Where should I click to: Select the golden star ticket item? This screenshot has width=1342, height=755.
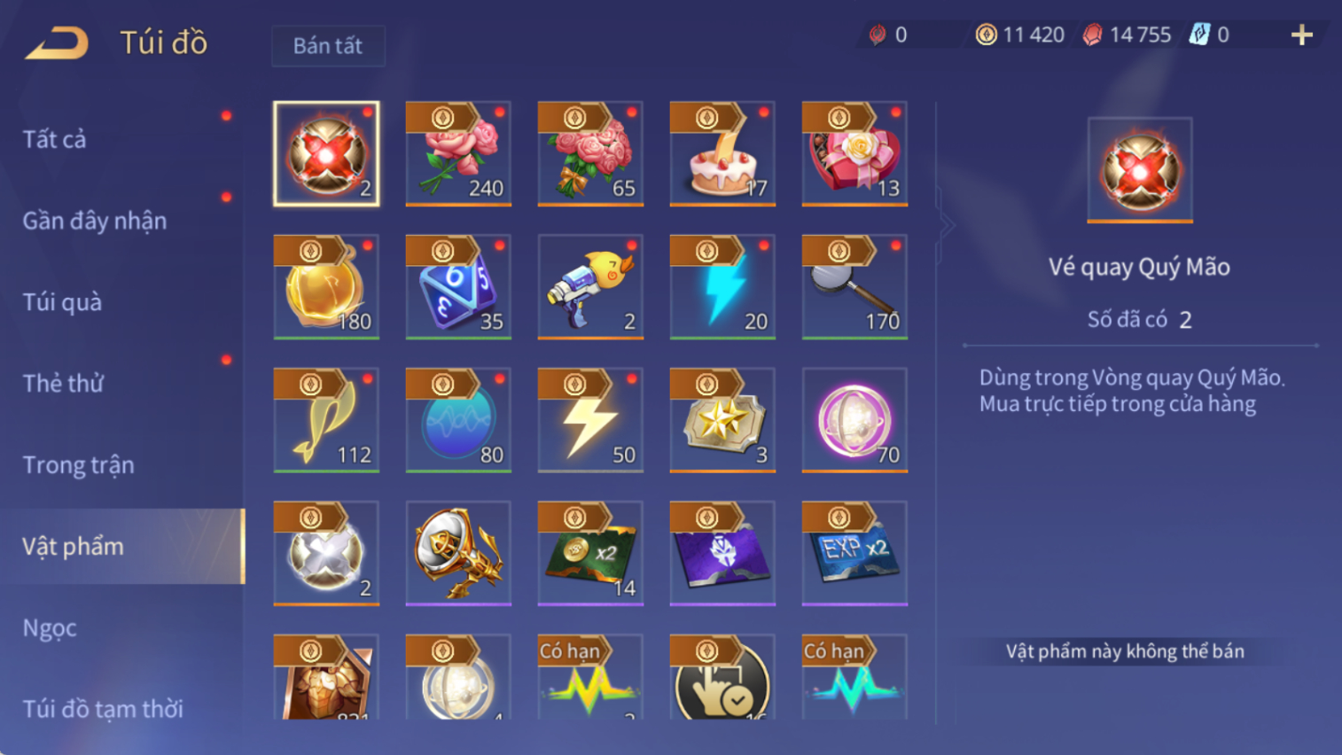click(x=722, y=420)
